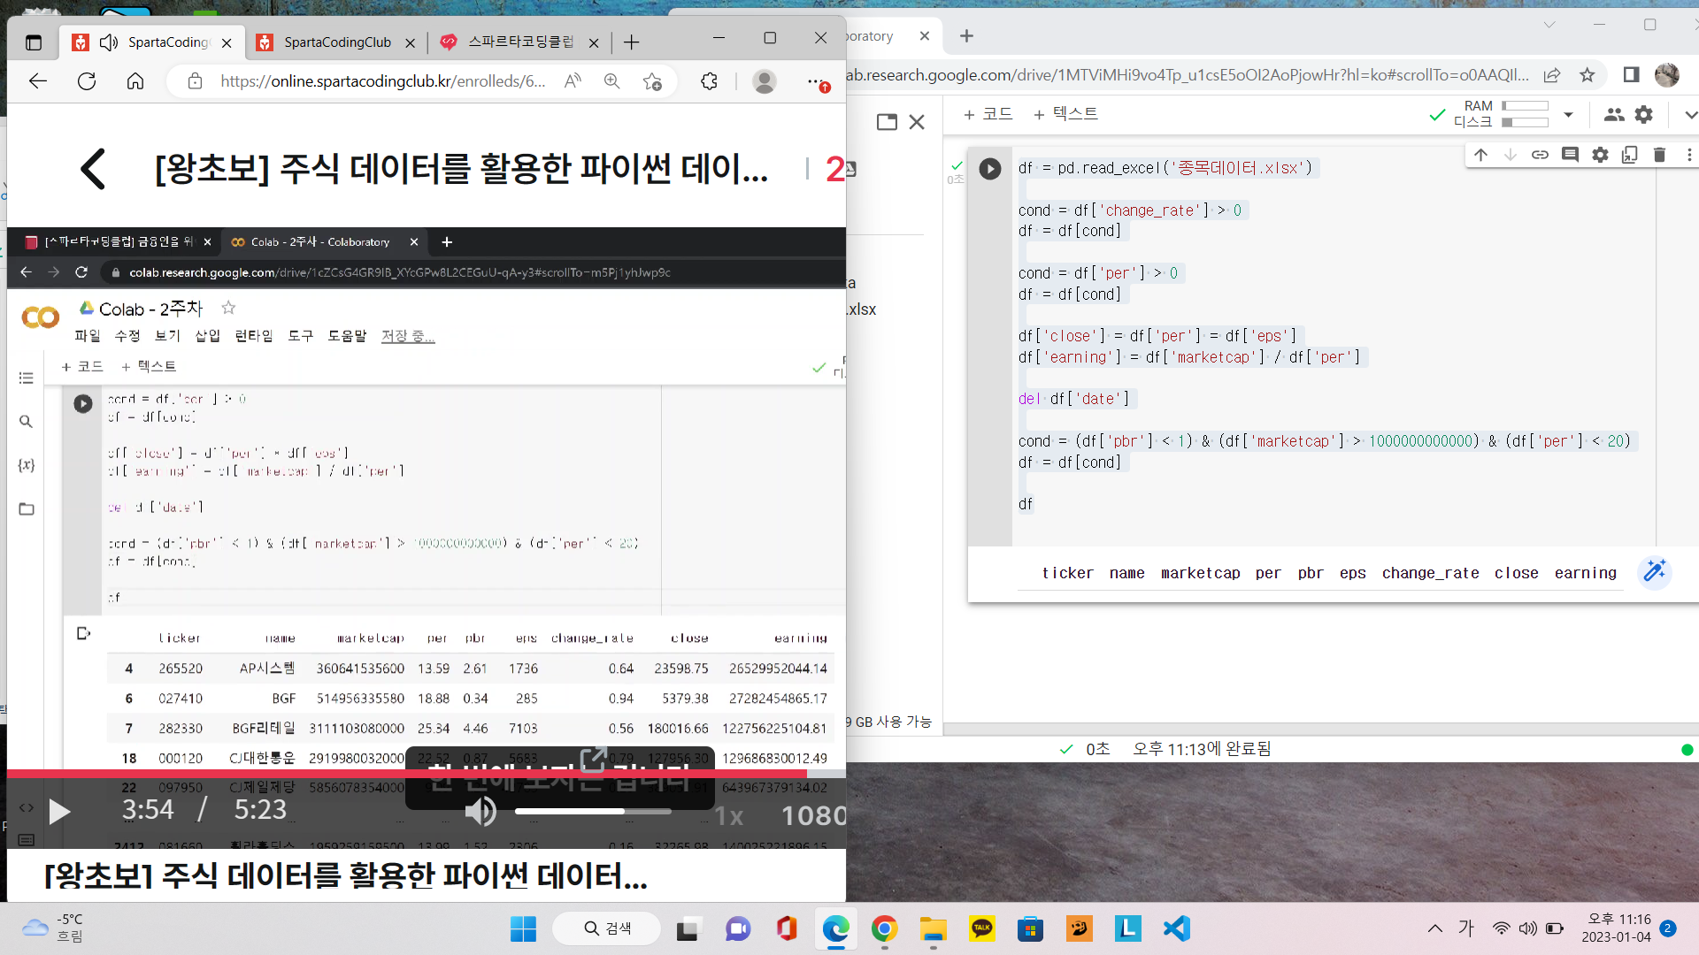This screenshot has height=955, width=1699.
Task: Move cell up in Colab toolbar
Action: [1480, 155]
